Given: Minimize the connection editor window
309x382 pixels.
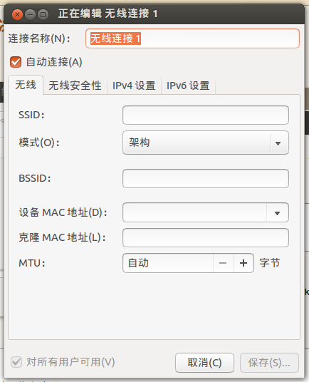Looking at the screenshot, I should [x=30, y=14].
